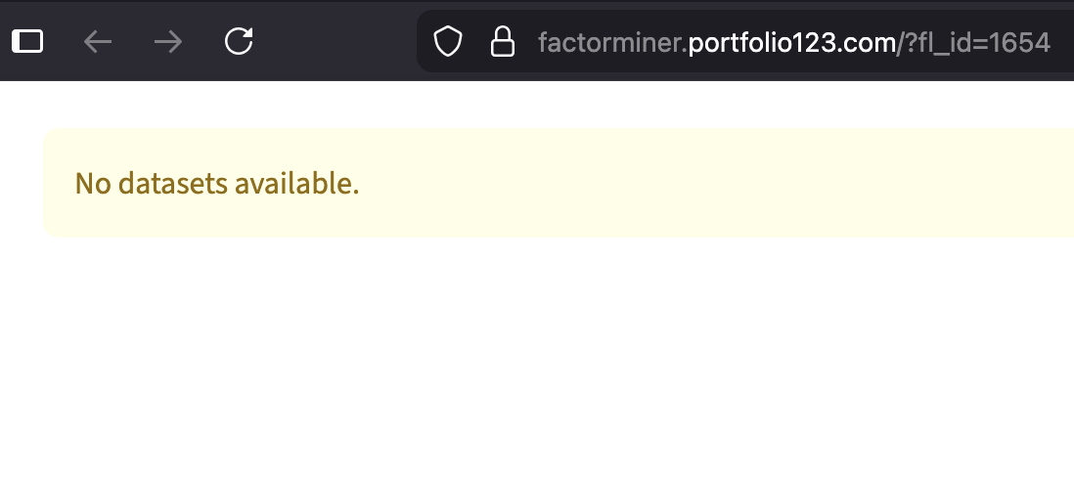Show site security info via padlock

(x=503, y=42)
